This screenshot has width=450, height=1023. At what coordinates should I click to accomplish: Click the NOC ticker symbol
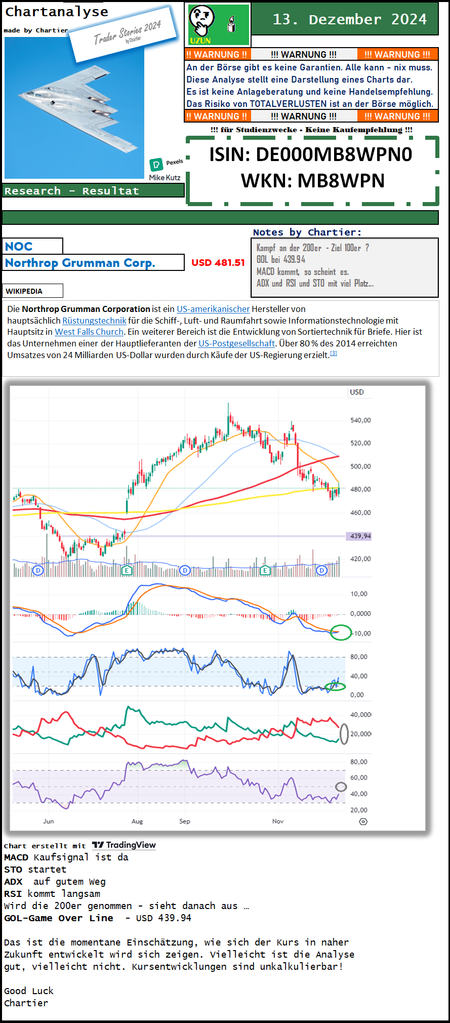click(19, 246)
